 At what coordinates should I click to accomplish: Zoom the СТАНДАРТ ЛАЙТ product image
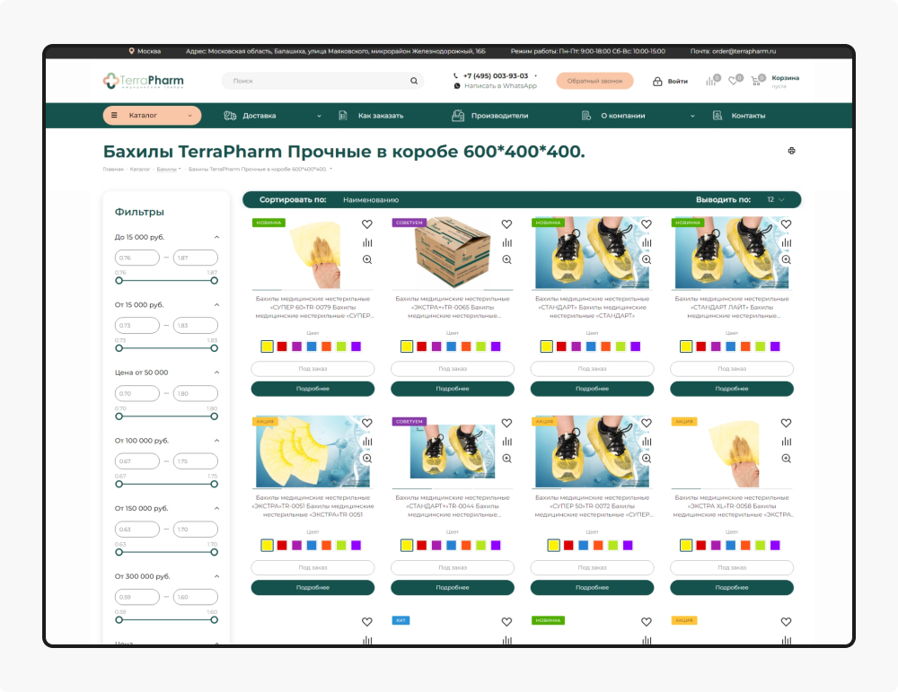787,260
